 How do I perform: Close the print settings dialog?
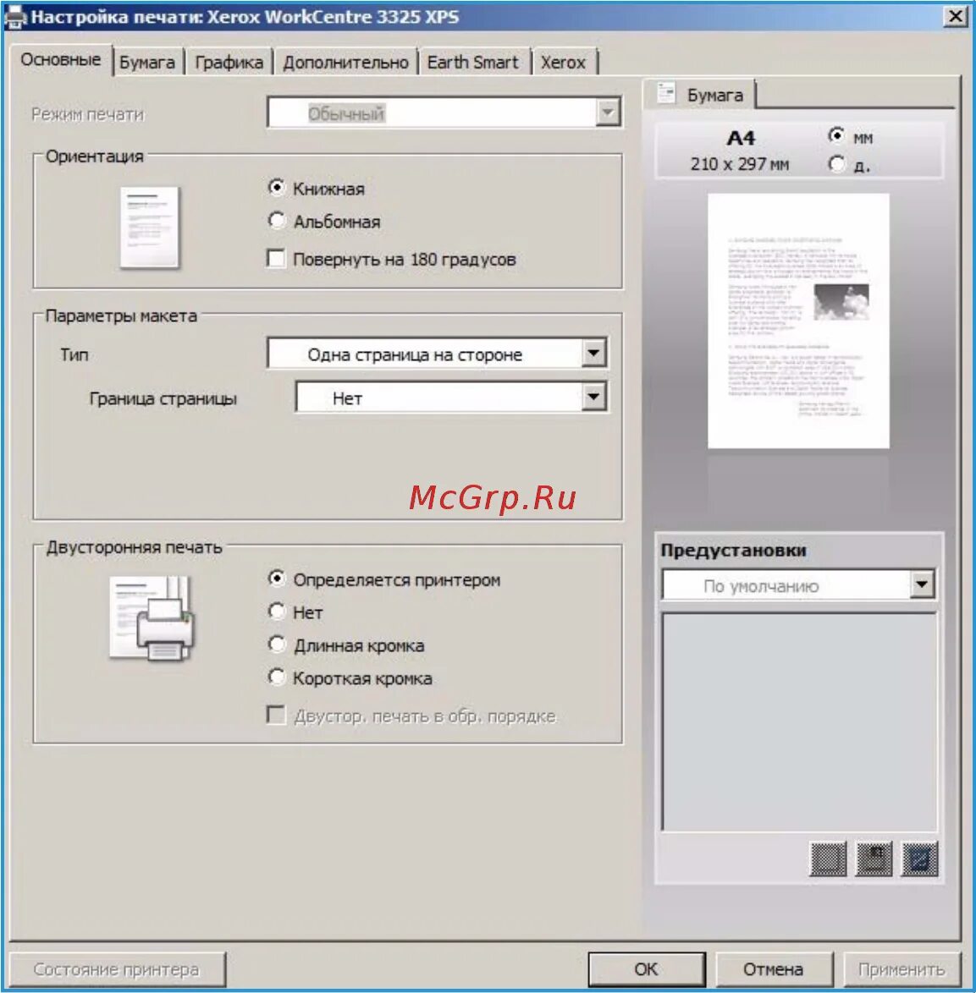[x=955, y=16]
